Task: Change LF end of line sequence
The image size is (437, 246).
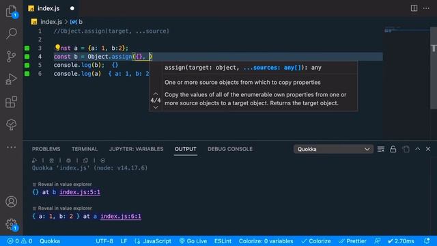Action: [124, 241]
